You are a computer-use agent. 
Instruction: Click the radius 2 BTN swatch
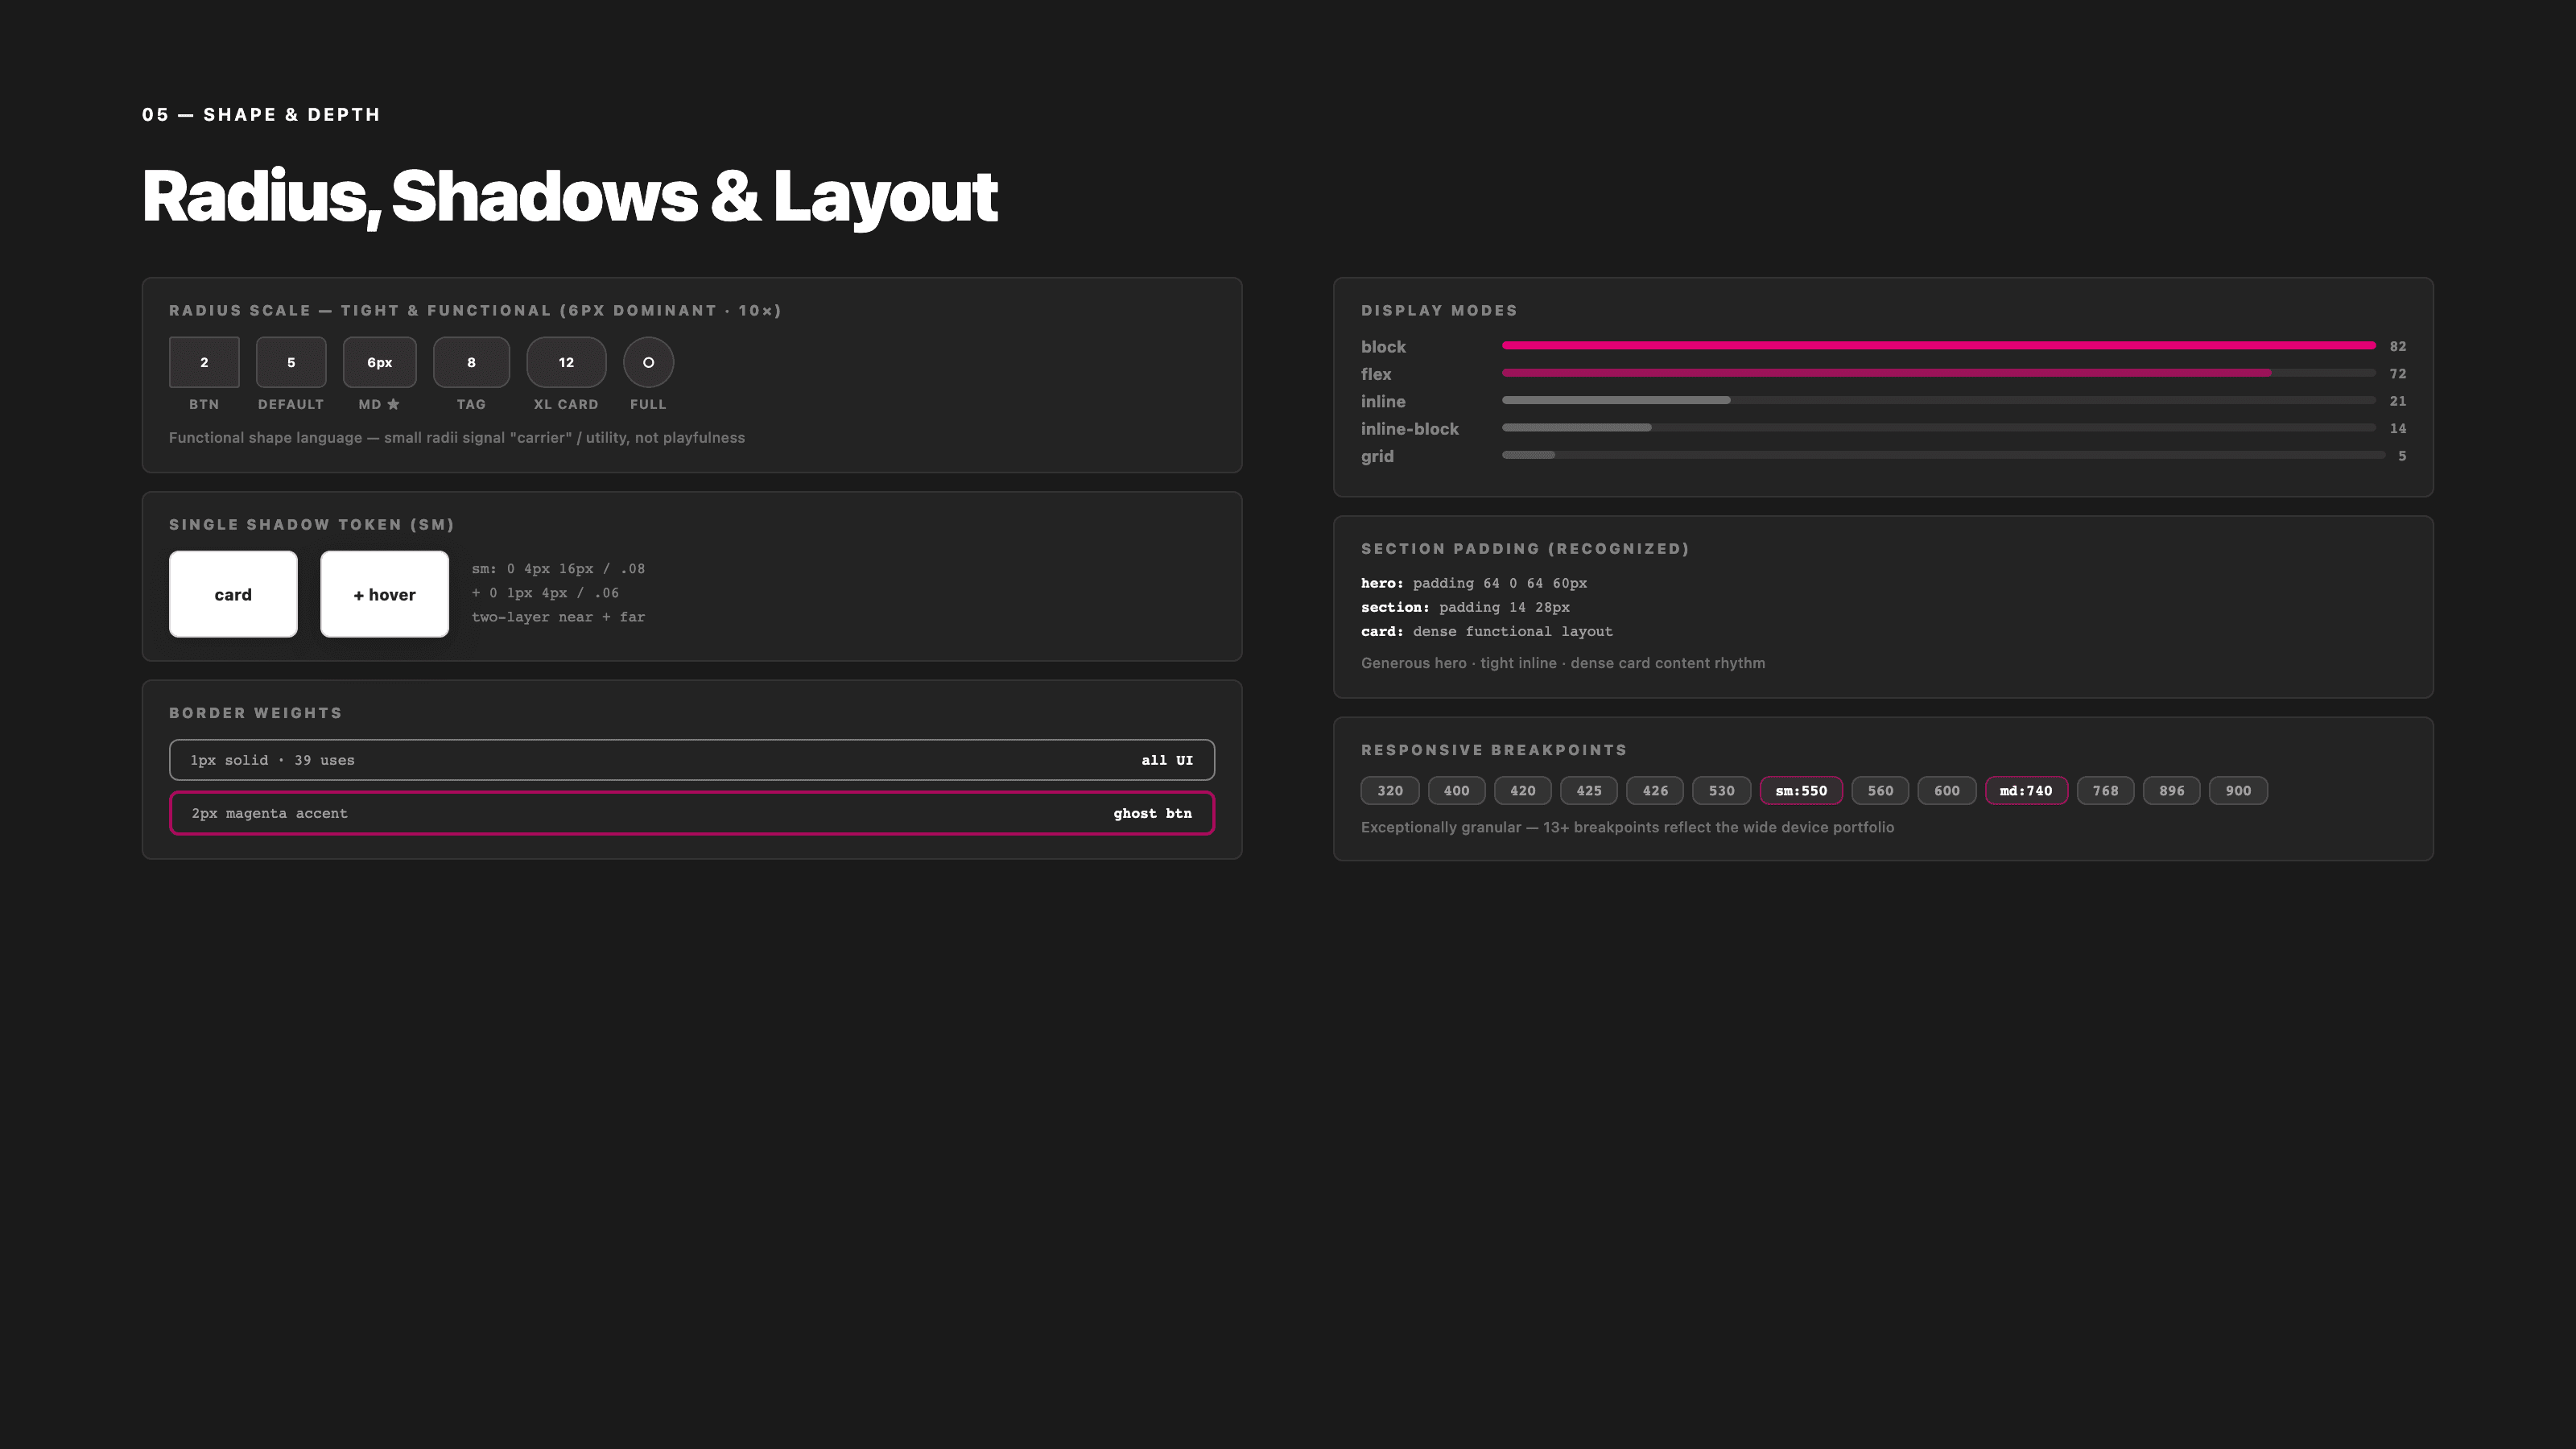[204, 362]
